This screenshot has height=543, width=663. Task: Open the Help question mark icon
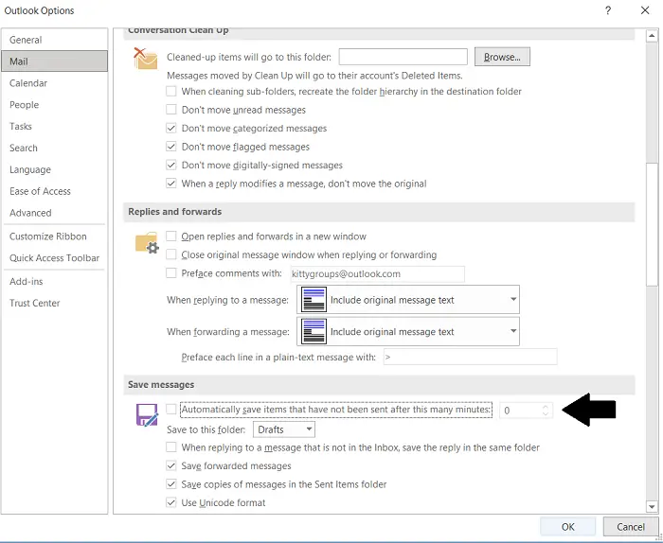click(608, 10)
